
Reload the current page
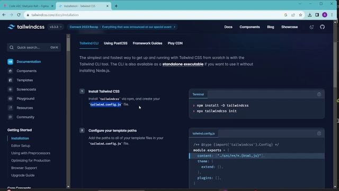click(19, 15)
